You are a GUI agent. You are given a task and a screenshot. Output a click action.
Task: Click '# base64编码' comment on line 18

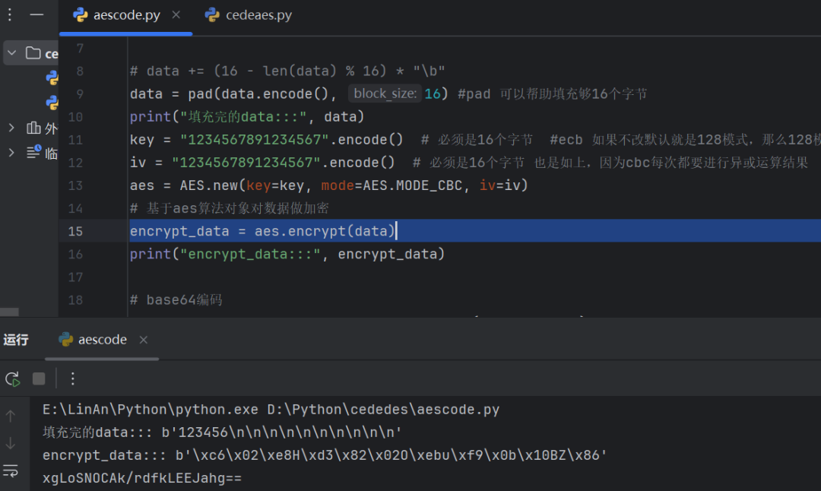click(x=176, y=300)
